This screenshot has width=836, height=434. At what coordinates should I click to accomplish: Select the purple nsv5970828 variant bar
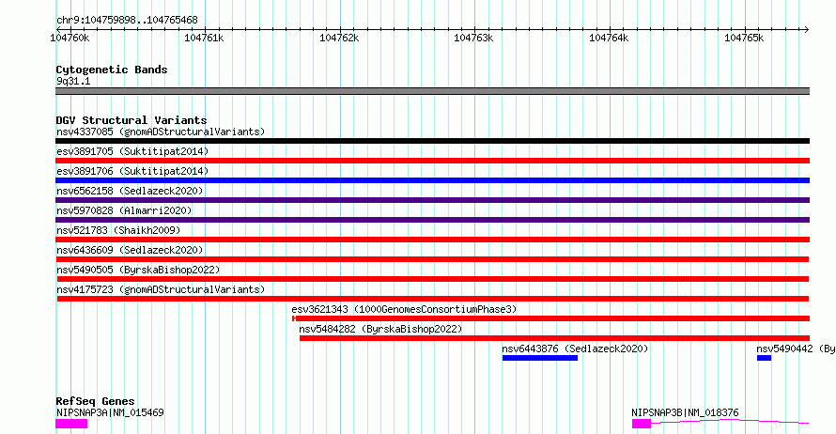432,220
